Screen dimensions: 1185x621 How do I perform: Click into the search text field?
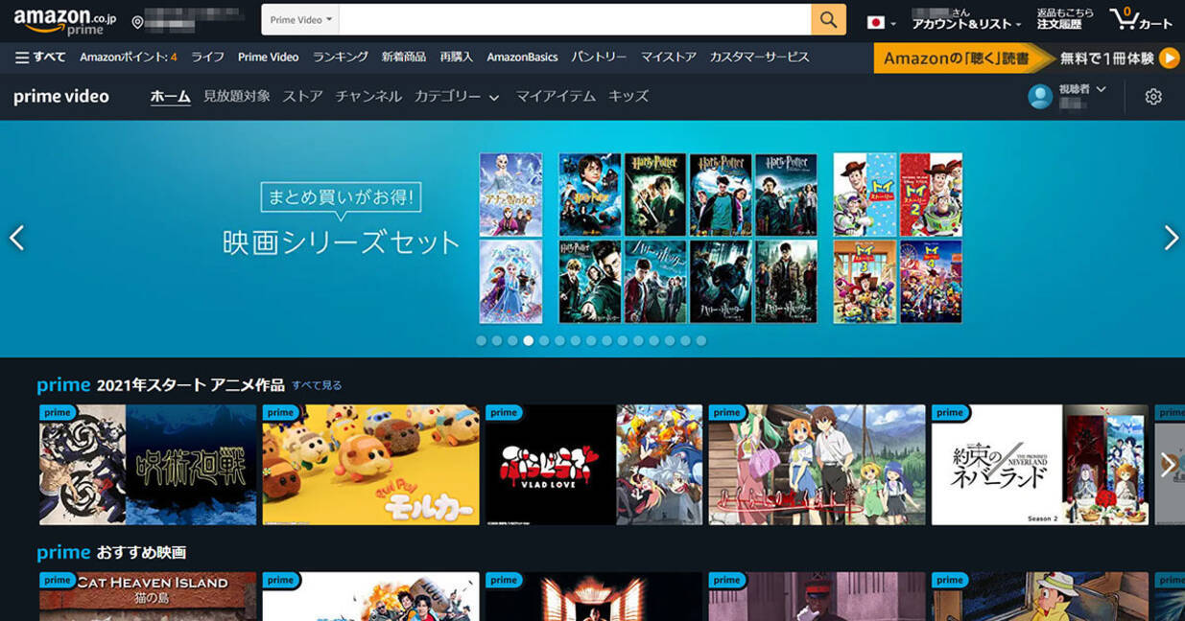[x=575, y=20]
